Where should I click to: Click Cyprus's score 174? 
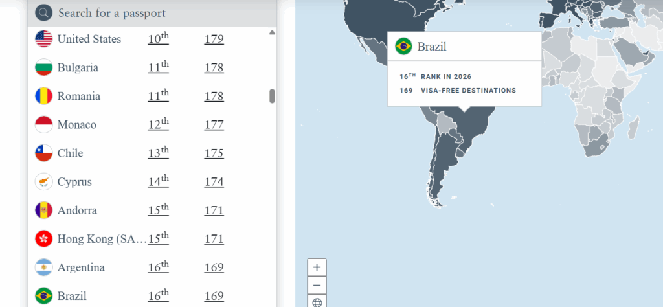[x=214, y=182]
